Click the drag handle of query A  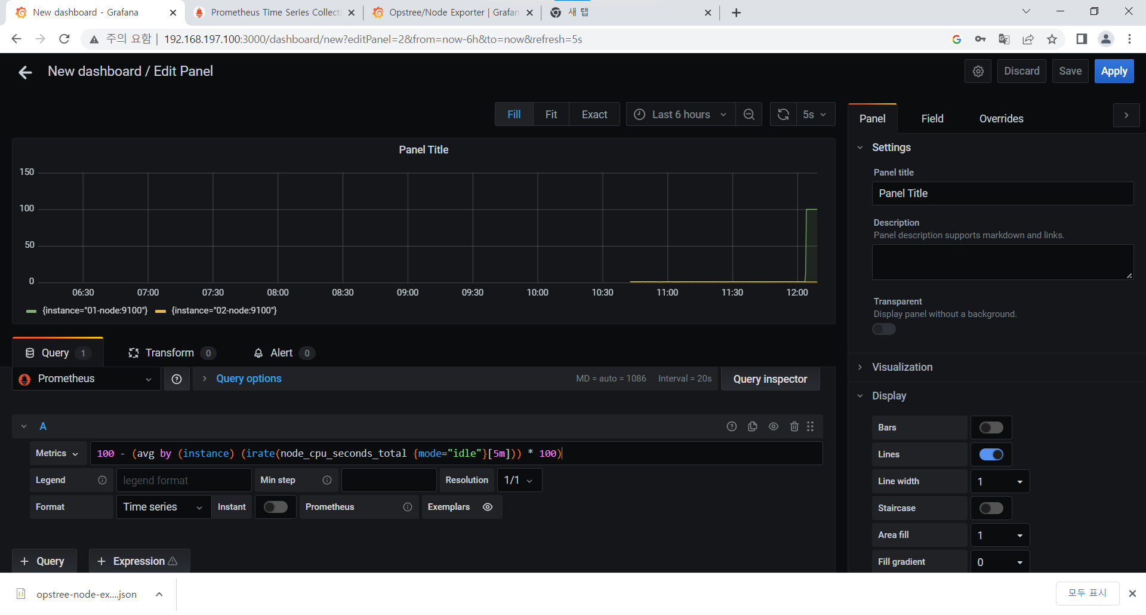click(x=811, y=426)
